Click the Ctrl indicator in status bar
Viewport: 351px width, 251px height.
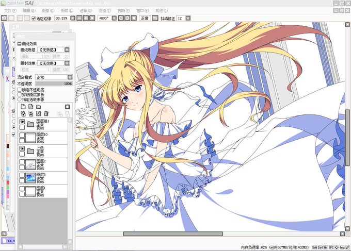pyautogui.click(x=320, y=247)
